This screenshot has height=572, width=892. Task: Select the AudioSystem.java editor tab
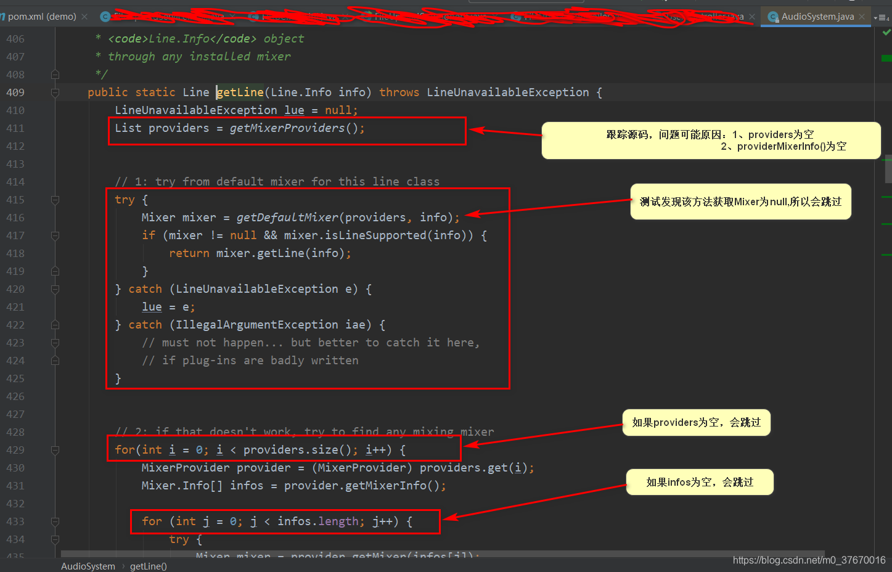tap(814, 17)
